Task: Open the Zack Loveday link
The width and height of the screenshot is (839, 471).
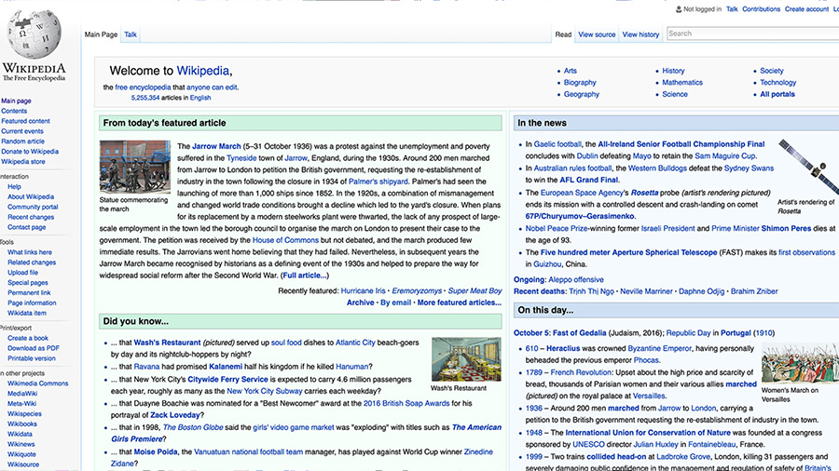Action: [175, 415]
